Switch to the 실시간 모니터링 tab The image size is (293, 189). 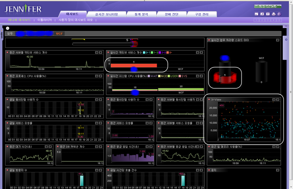point(107,14)
